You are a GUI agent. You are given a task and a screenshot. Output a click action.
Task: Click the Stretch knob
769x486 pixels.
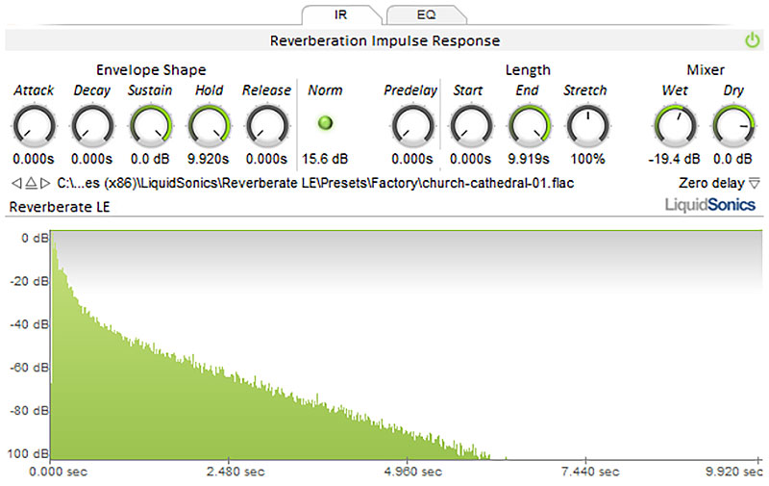(x=587, y=126)
